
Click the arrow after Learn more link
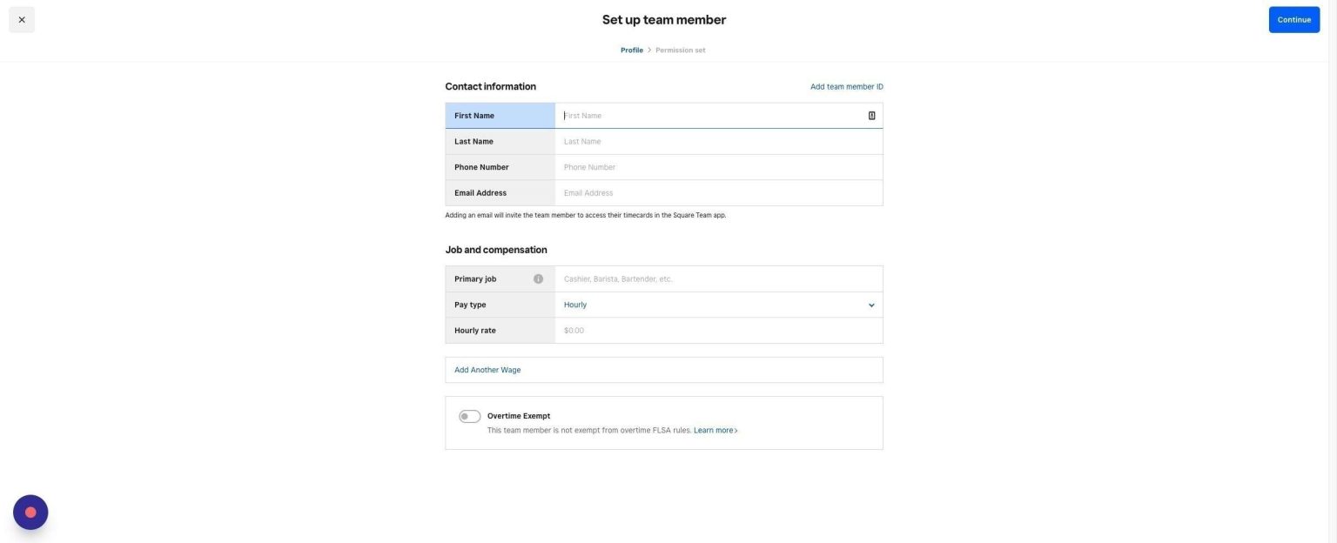[x=736, y=430]
